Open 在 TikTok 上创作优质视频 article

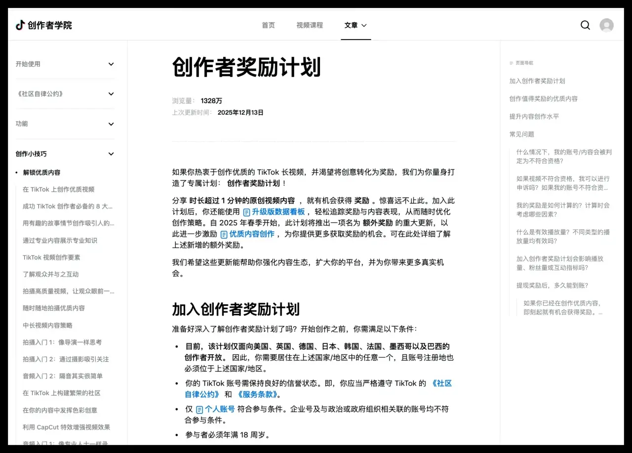coord(58,190)
